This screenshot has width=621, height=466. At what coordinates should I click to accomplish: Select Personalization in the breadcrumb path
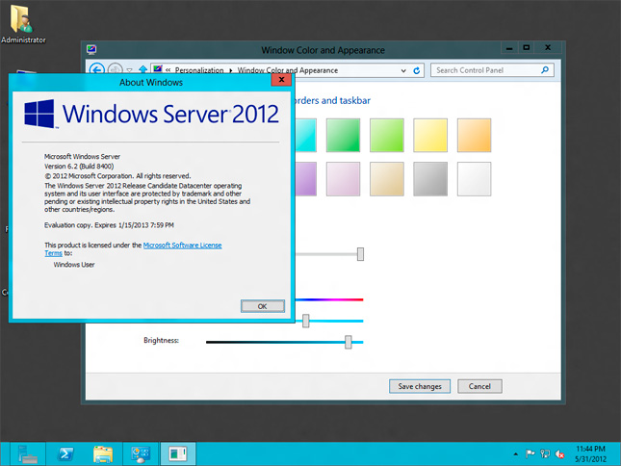199,70
